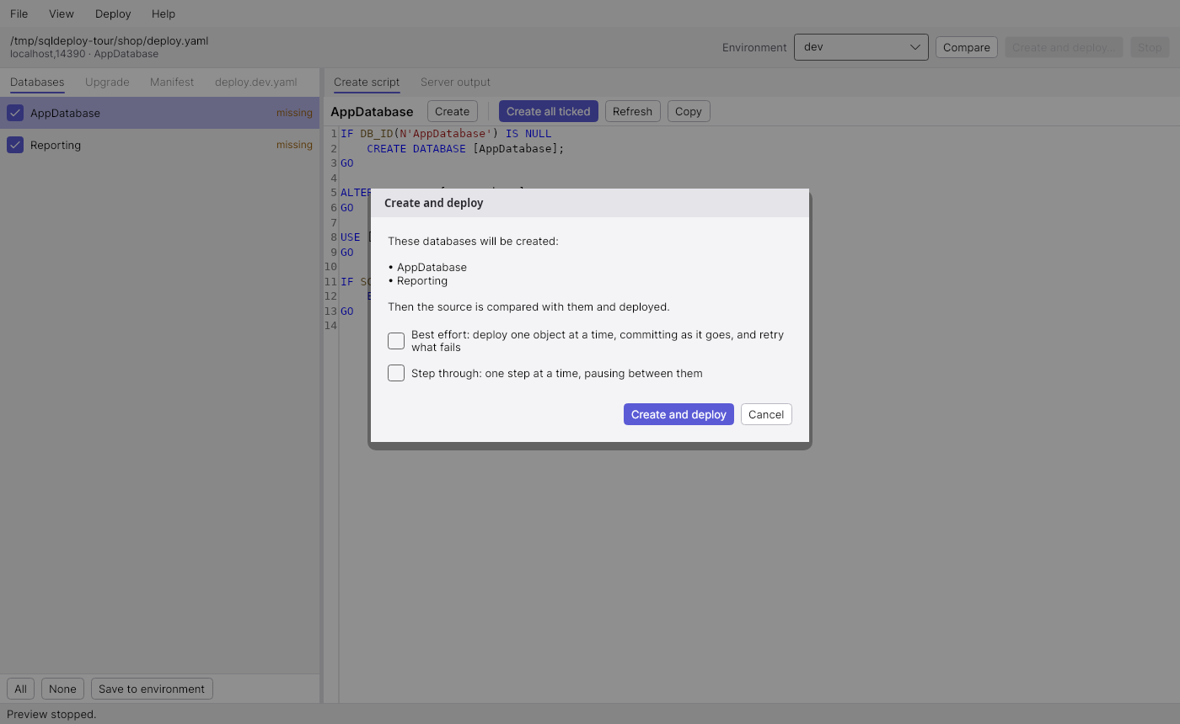Enable Step through checkbox
Image resolution: width=1180 pixels, height=724 pixels.
pos(396,373)
